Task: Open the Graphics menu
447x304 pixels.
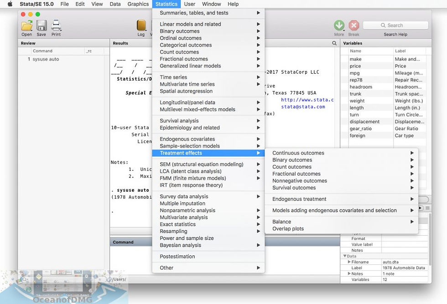Action: (138, 4)
